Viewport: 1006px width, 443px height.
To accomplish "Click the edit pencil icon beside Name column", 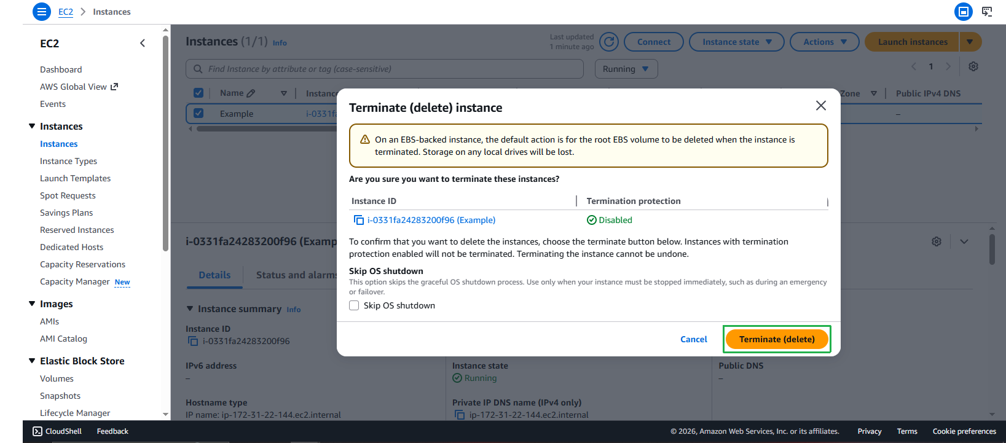I will point(251,93).
